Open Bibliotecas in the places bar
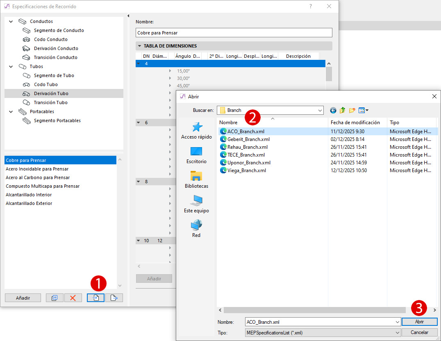The image size is (441, 341). (196, 180)
